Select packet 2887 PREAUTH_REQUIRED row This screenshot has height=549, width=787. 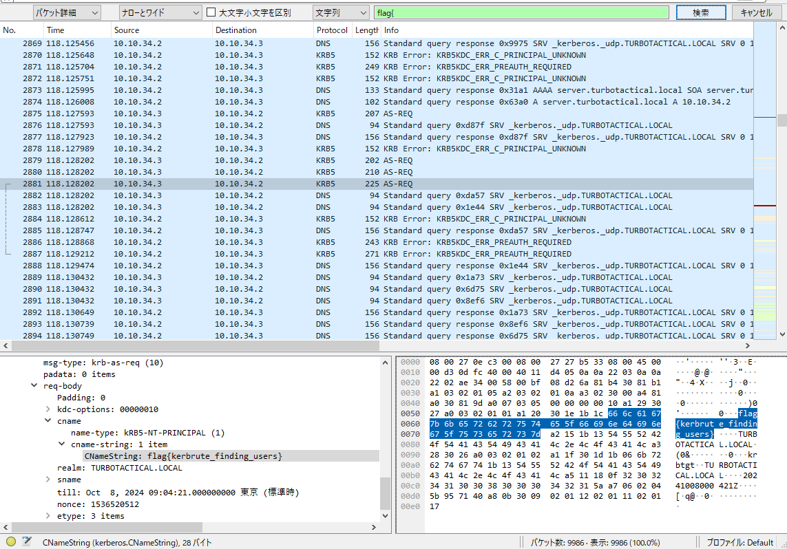click(x=377, y=254)
